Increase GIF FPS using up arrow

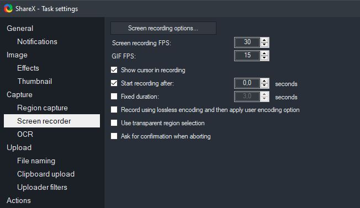click(x=264, y=53)
